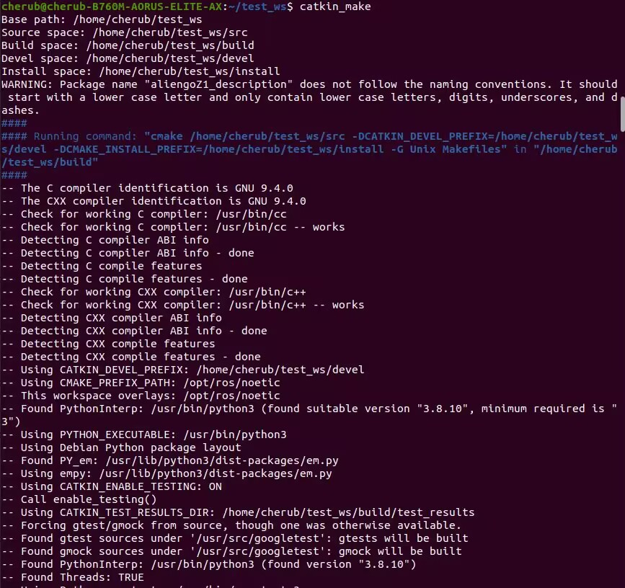
Task: Click the Devel space path line
Action: pyautogui.click(x=128, y=58)
